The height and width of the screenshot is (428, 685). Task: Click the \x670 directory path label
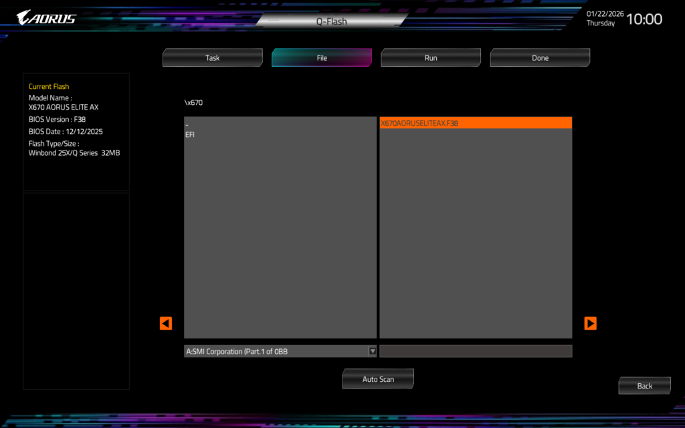tap(193, 103)
